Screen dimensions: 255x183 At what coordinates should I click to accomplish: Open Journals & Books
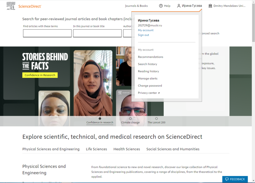[136, 6]
